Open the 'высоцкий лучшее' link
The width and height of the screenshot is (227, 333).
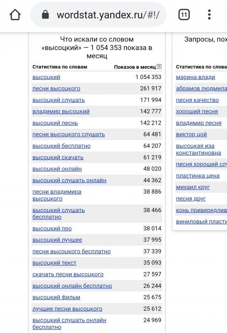(x=57, y=240)
